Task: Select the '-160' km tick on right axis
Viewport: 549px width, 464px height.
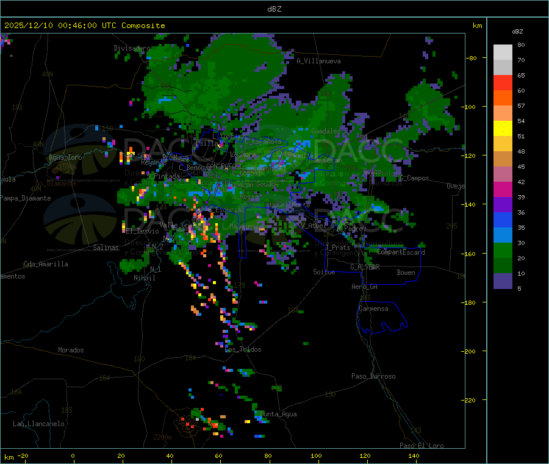Action: pyautogui.click(x=470, y=254)
